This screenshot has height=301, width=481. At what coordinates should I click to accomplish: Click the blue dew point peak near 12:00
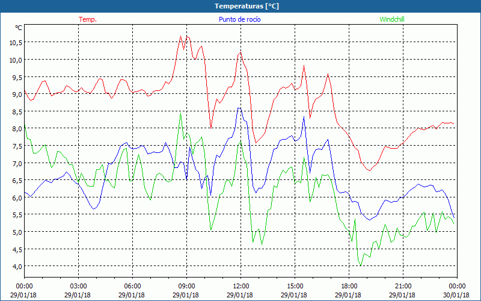[x=239, y=108]
